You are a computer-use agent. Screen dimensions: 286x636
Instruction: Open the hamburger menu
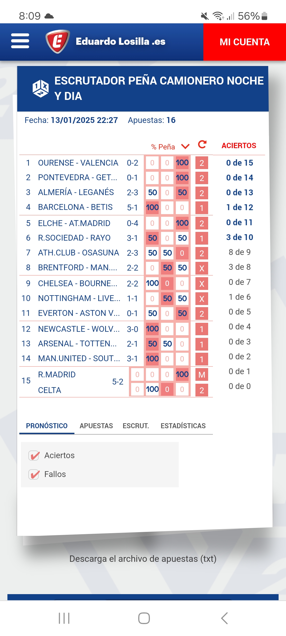[x=20, y=41]
